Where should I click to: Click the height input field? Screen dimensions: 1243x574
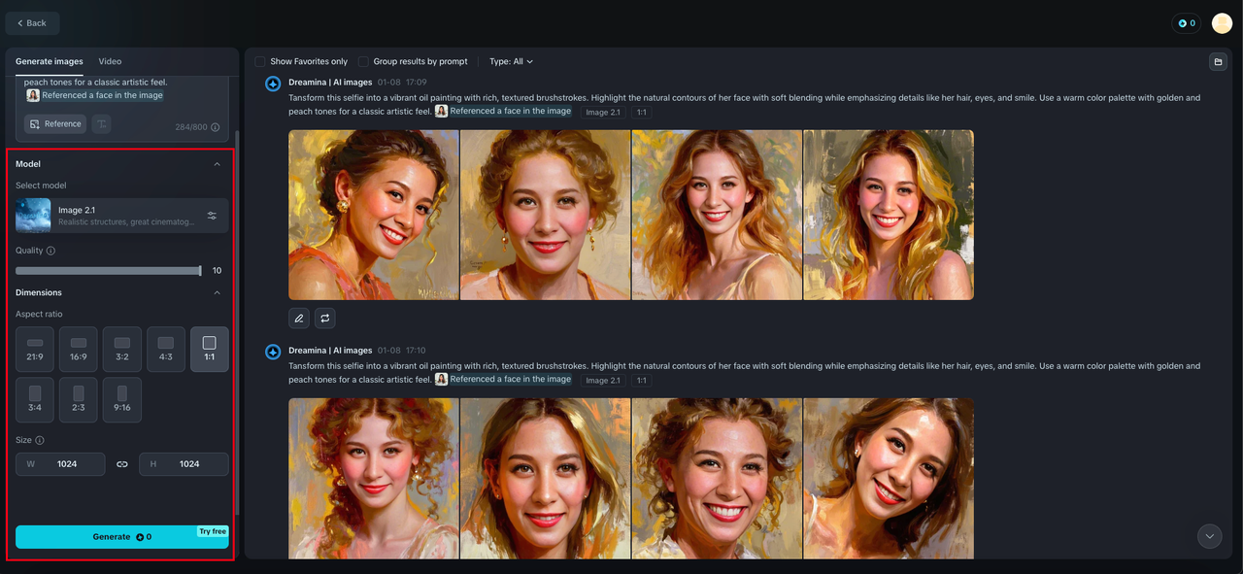pos(185,464)
